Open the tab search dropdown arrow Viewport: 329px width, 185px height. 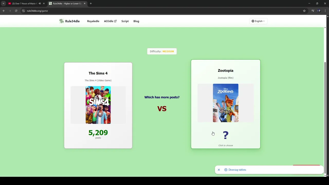(3, 4)
